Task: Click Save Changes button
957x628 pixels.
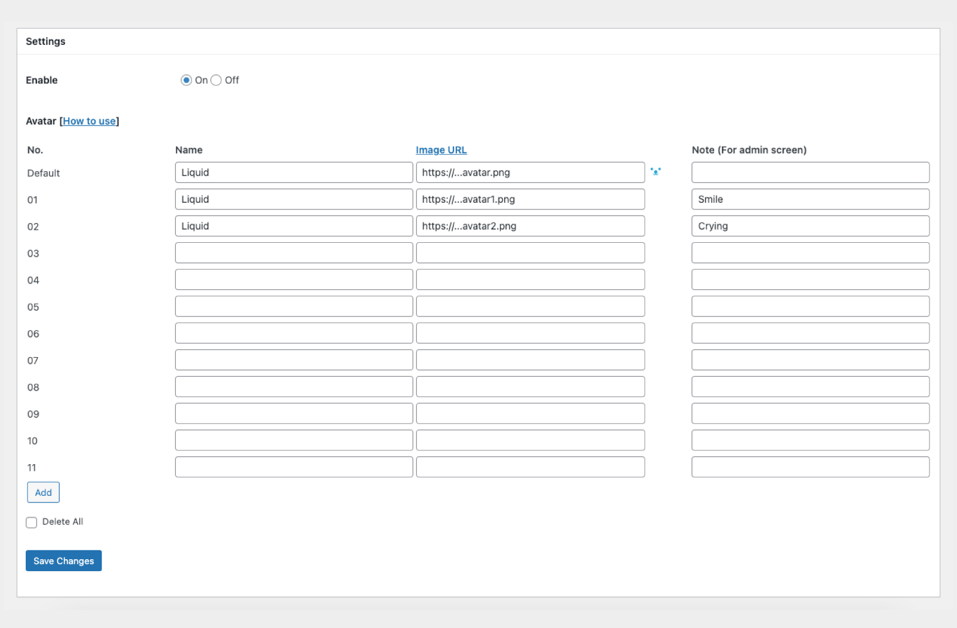Action: click(63, 560)
